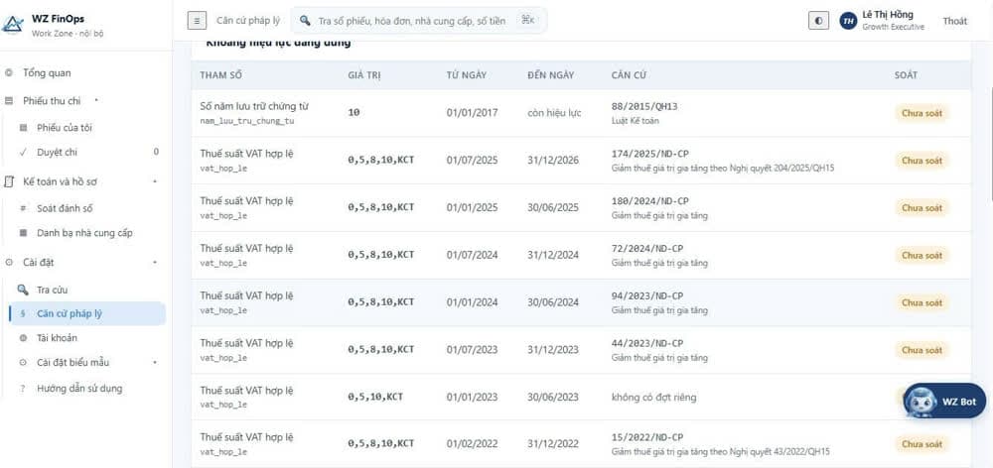The height and width of the screenshot is (468, 993).
Task: Toggle sidebar with the hamburger menu icon
Action: (197, 21)
